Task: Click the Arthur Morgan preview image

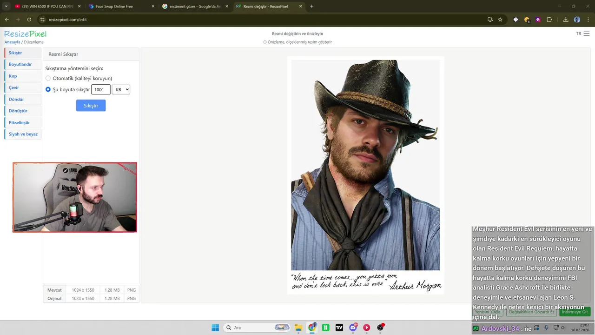Action: [x=365, y=175]
